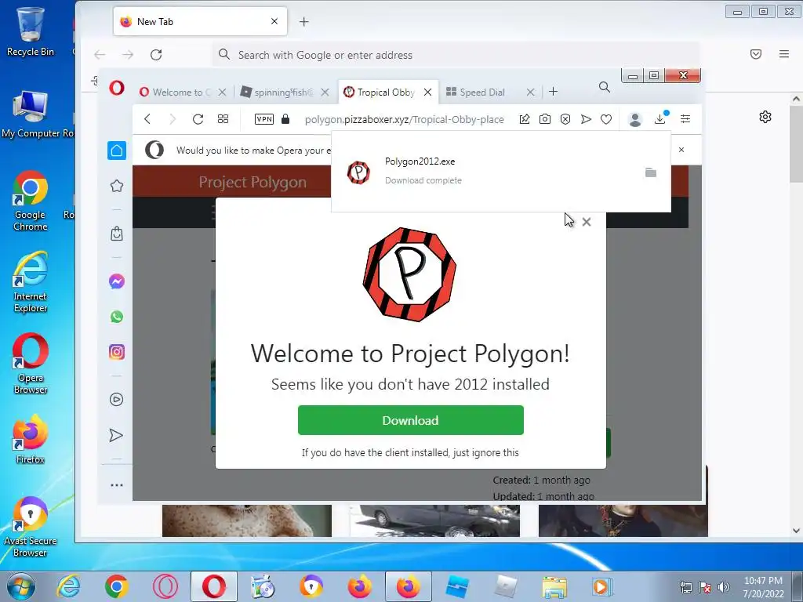Click the Opera send to My Flow icon
This screenshot has height=602, width=803.
[586, 119]
